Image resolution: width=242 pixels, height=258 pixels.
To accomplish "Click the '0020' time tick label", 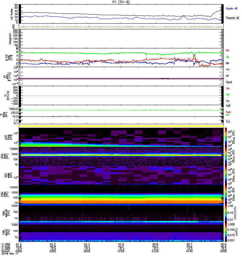I will [53, 251].
